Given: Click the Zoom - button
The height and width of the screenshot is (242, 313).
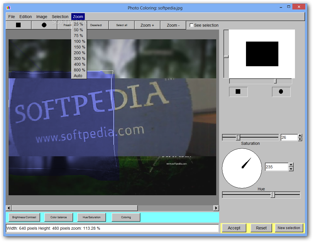Looking at the screenshot, I should (x=173, y=25).
